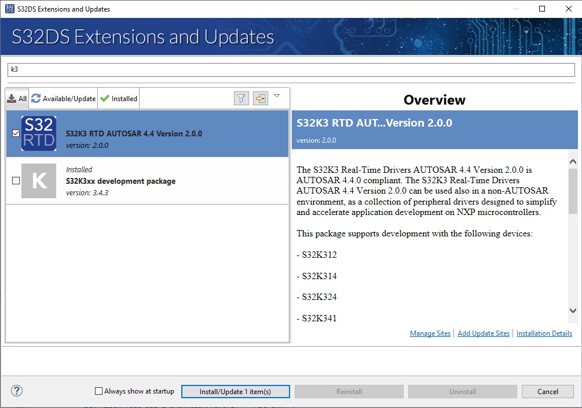Cancel the extensions dialog
This screenshot has height=408, width=582.
547,391
